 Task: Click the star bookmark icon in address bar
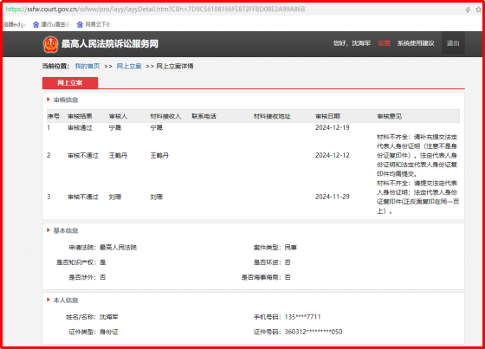tap(478, 10)
